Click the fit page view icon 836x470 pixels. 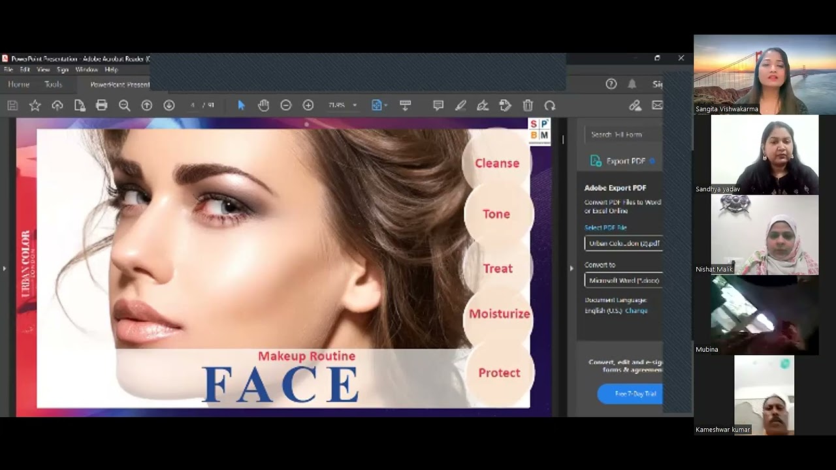376,105
